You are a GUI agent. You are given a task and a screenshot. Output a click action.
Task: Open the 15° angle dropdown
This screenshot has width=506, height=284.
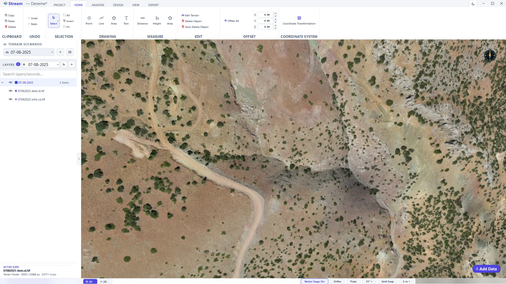coord(369,281)
